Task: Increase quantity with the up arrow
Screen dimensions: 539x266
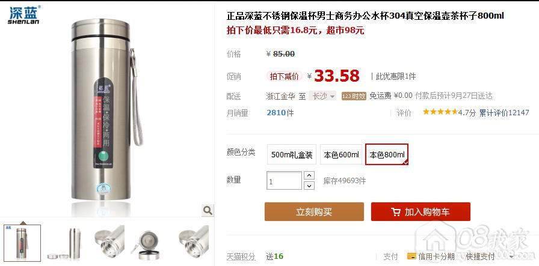Action: pos(309,175)
